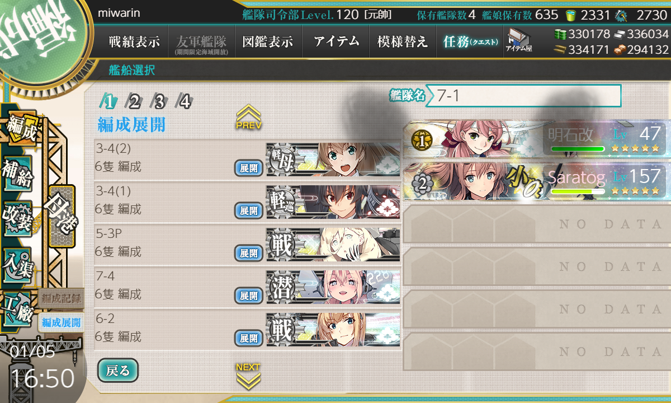Open the 任務(クエスト) quest menu
The width and height of the screenshot is (671, 403).
point(470,41)
